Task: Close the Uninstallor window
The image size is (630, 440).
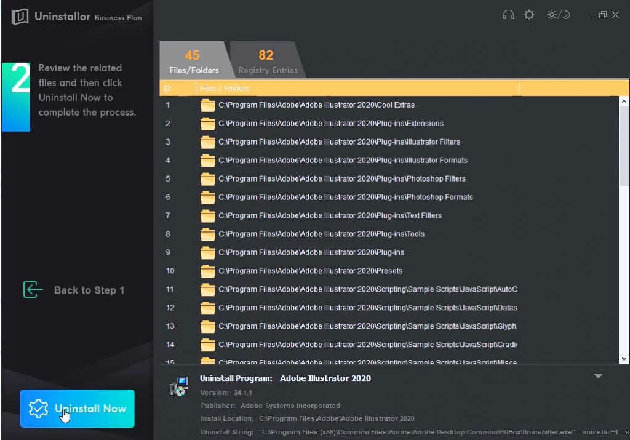Action: click(x=615, y=15)
